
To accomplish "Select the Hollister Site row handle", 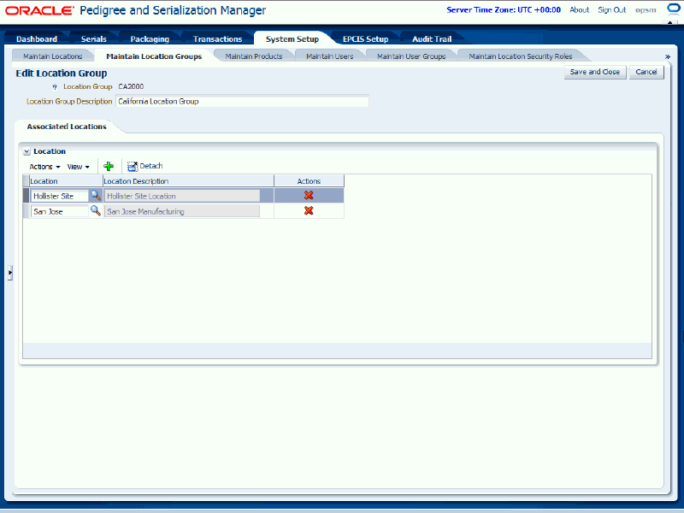I will (x=26, y=196).
